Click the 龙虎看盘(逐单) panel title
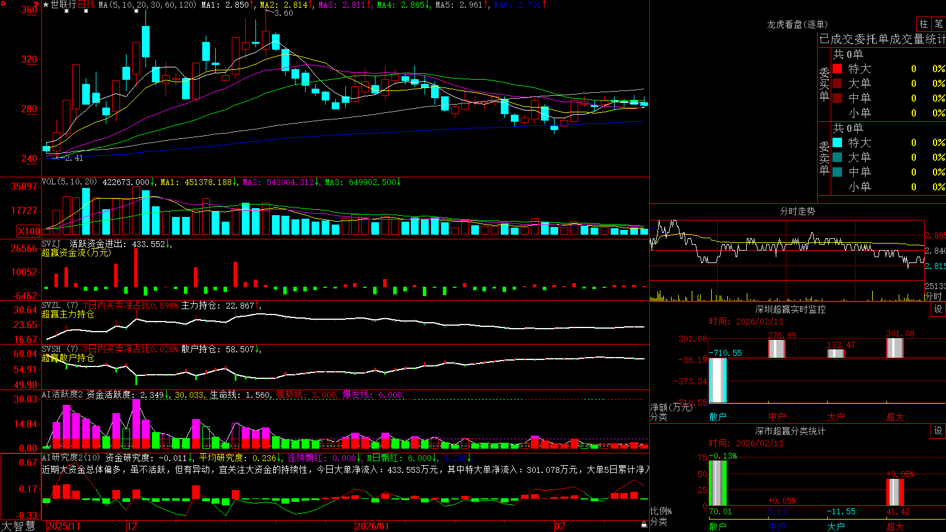This screenshot has width=946, height=532. (x=797, y=24)
